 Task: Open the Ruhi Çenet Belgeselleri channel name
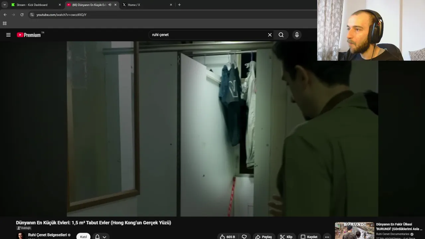pyautogui.click(x=47, y=235)
